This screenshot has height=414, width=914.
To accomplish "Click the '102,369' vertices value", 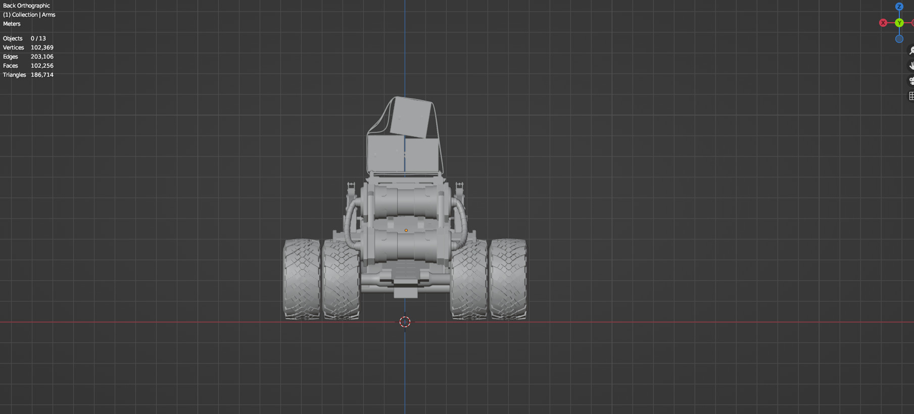I will (42, 47).
